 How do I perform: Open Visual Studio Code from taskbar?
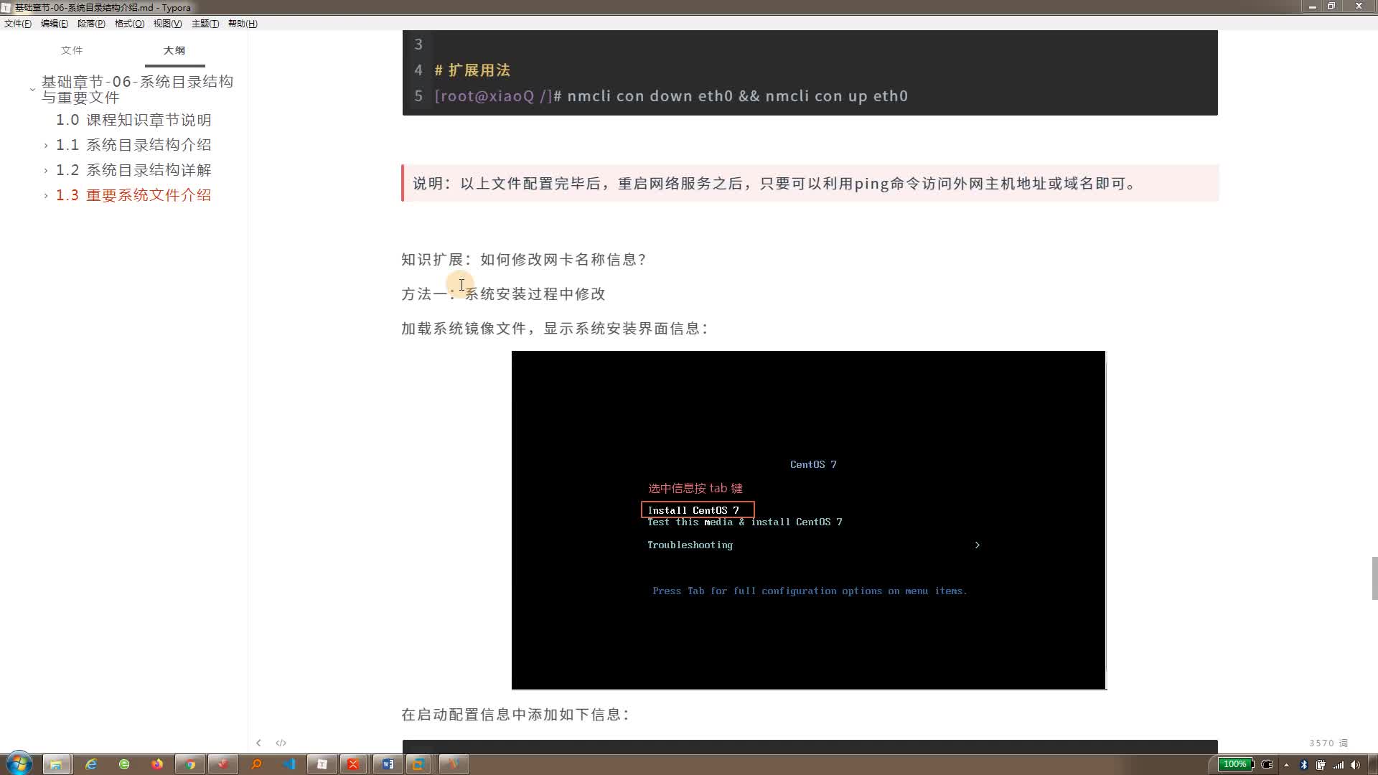(289, 764)
